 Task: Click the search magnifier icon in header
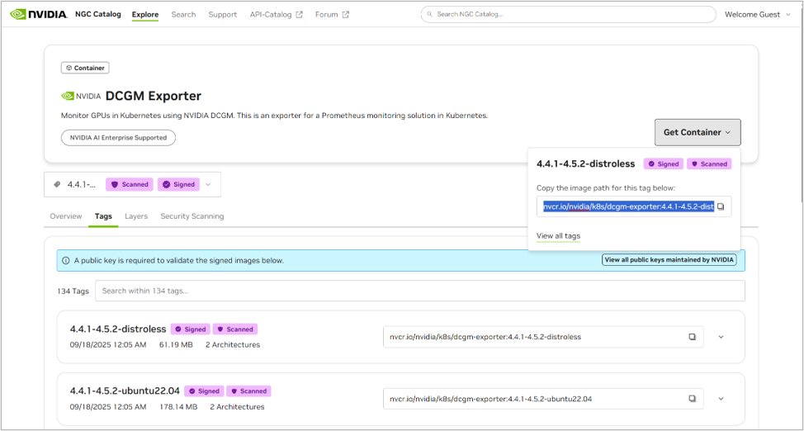point(429,14)
